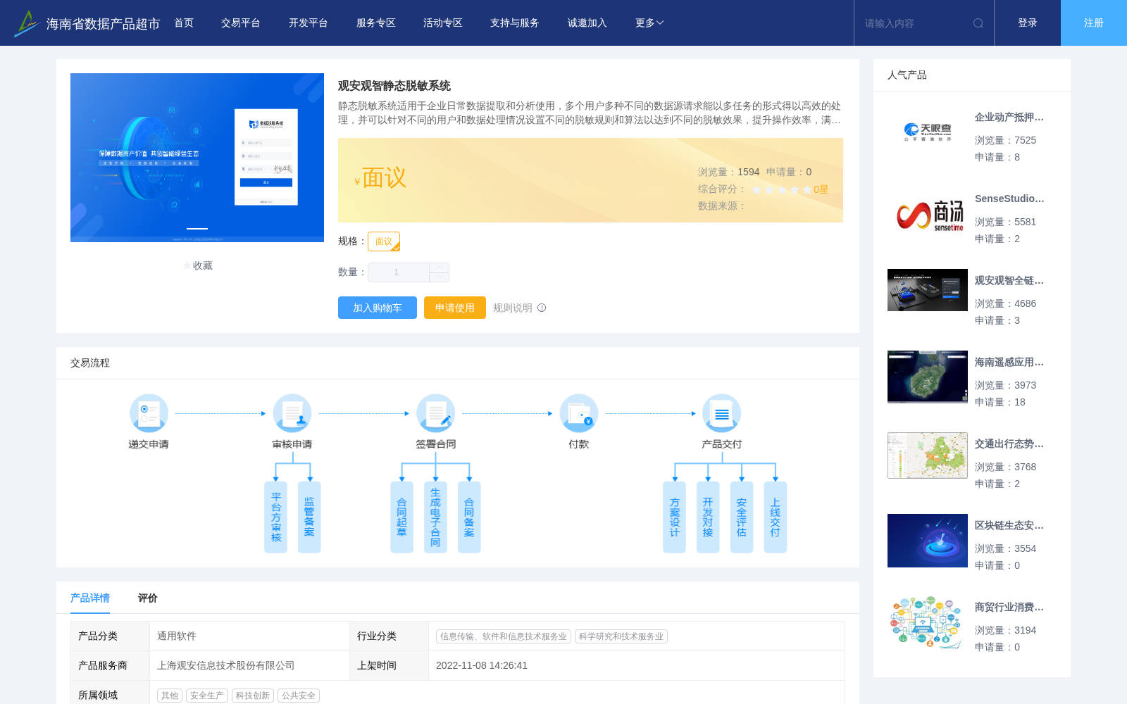Click the 其他 domain tag
This screenshot has height=704, width=1127.
point(170,696)
